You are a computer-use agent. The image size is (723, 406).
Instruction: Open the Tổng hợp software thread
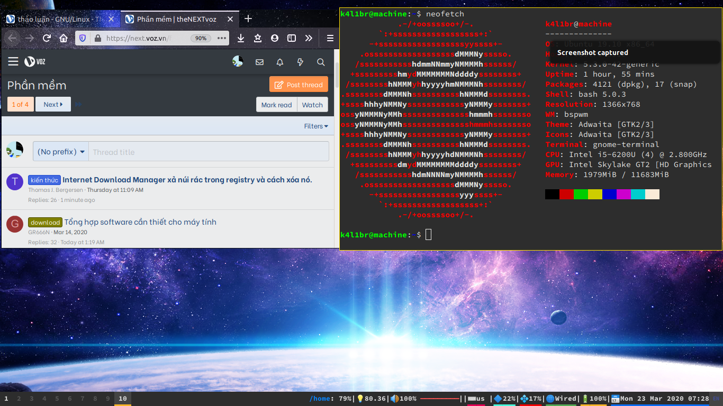click(140, 222)
